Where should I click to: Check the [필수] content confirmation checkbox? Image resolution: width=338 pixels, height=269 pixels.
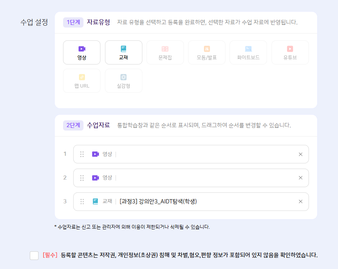coord(34,255)
